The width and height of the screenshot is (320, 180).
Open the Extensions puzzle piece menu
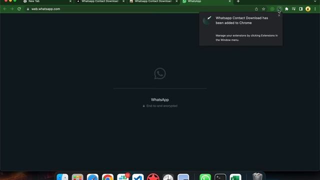tap(286, 9)
